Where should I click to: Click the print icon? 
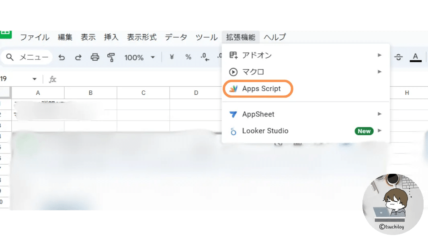tap(95, 57)
